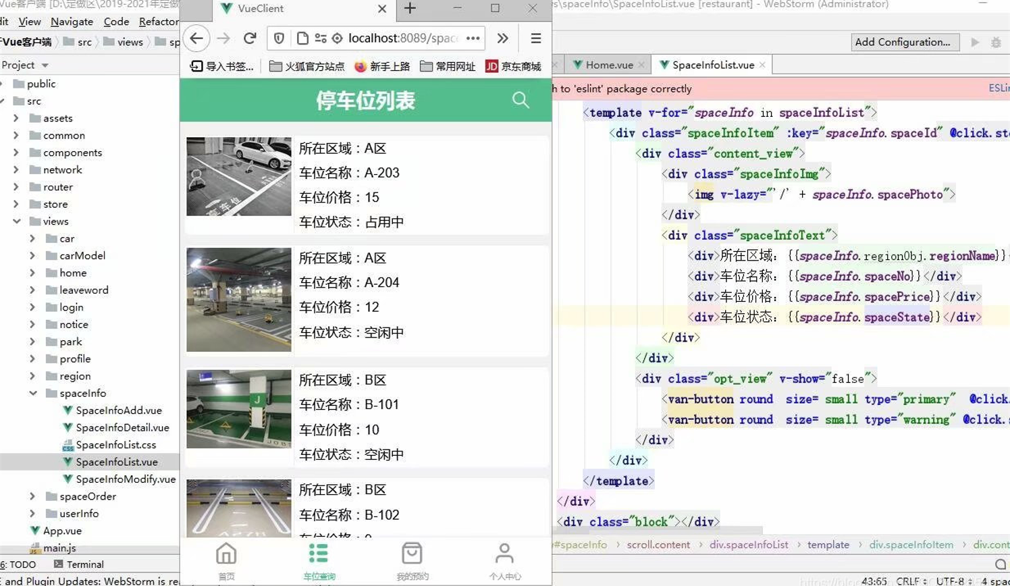The image size is (1010, 586).
Task: Click the views breadcrumb in navigation bar
Action: click(x=124, y=42)
